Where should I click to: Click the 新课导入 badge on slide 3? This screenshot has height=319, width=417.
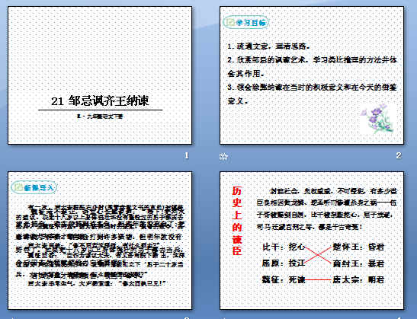click(34, 188)
